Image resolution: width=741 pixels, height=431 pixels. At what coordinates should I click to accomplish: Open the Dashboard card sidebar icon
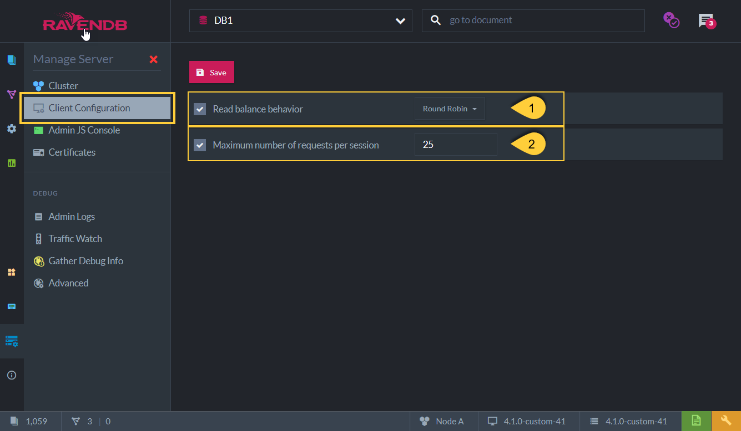12,306
